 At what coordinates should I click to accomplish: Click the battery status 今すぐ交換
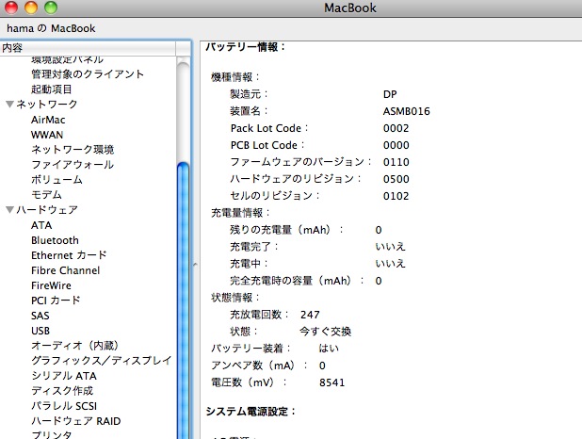coord(325,332)
